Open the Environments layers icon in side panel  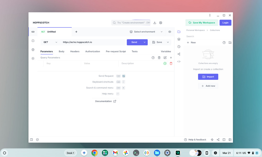point(179,39)
